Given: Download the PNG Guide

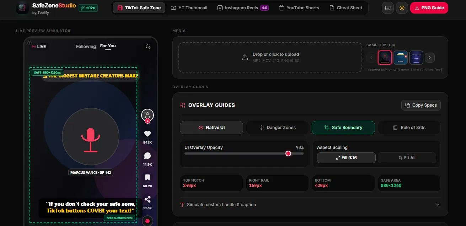Looking at the screenshot, I should [429, 8].
